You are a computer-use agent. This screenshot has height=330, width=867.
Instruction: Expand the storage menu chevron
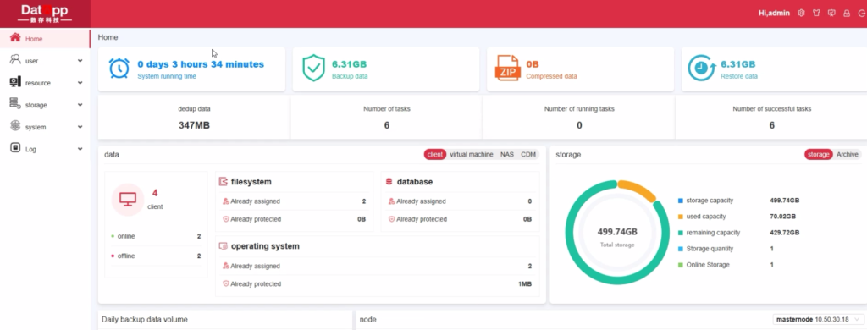80,105
